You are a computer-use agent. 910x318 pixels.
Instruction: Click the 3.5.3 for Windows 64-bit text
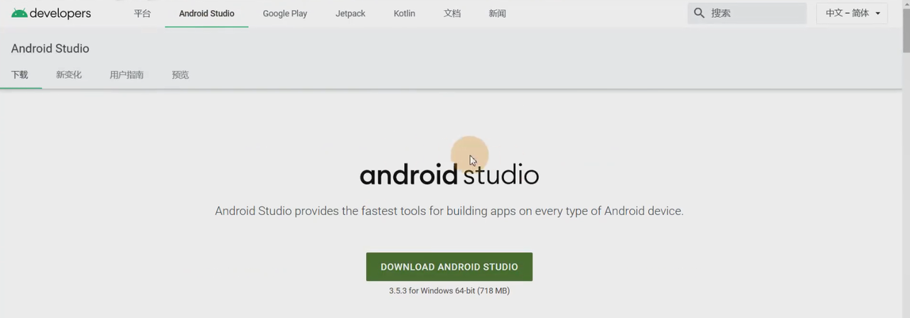pos(449,291)
